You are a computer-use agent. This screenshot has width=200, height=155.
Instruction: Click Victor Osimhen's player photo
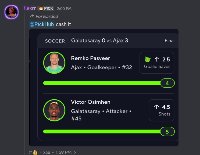pos(54,110)
